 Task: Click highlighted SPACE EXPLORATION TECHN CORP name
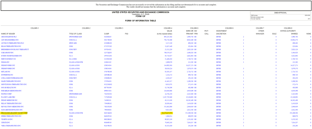tap(14, 113)
